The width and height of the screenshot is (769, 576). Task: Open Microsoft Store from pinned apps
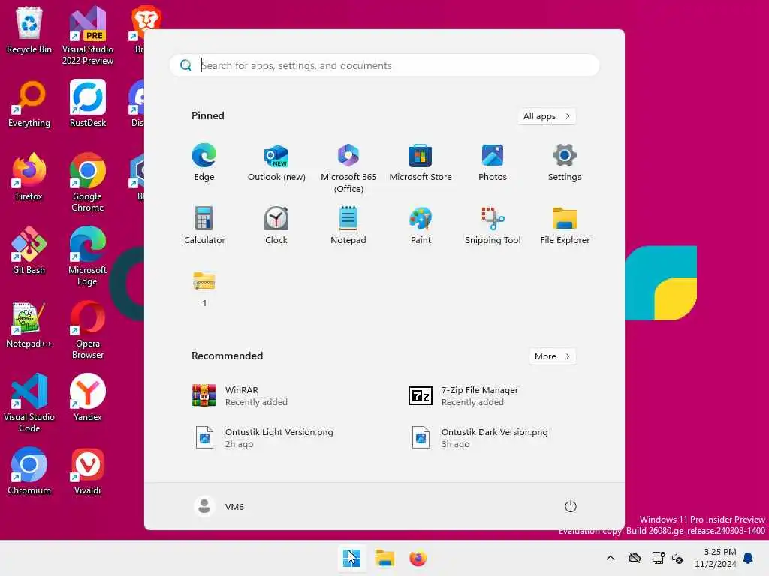click(421, 163)
